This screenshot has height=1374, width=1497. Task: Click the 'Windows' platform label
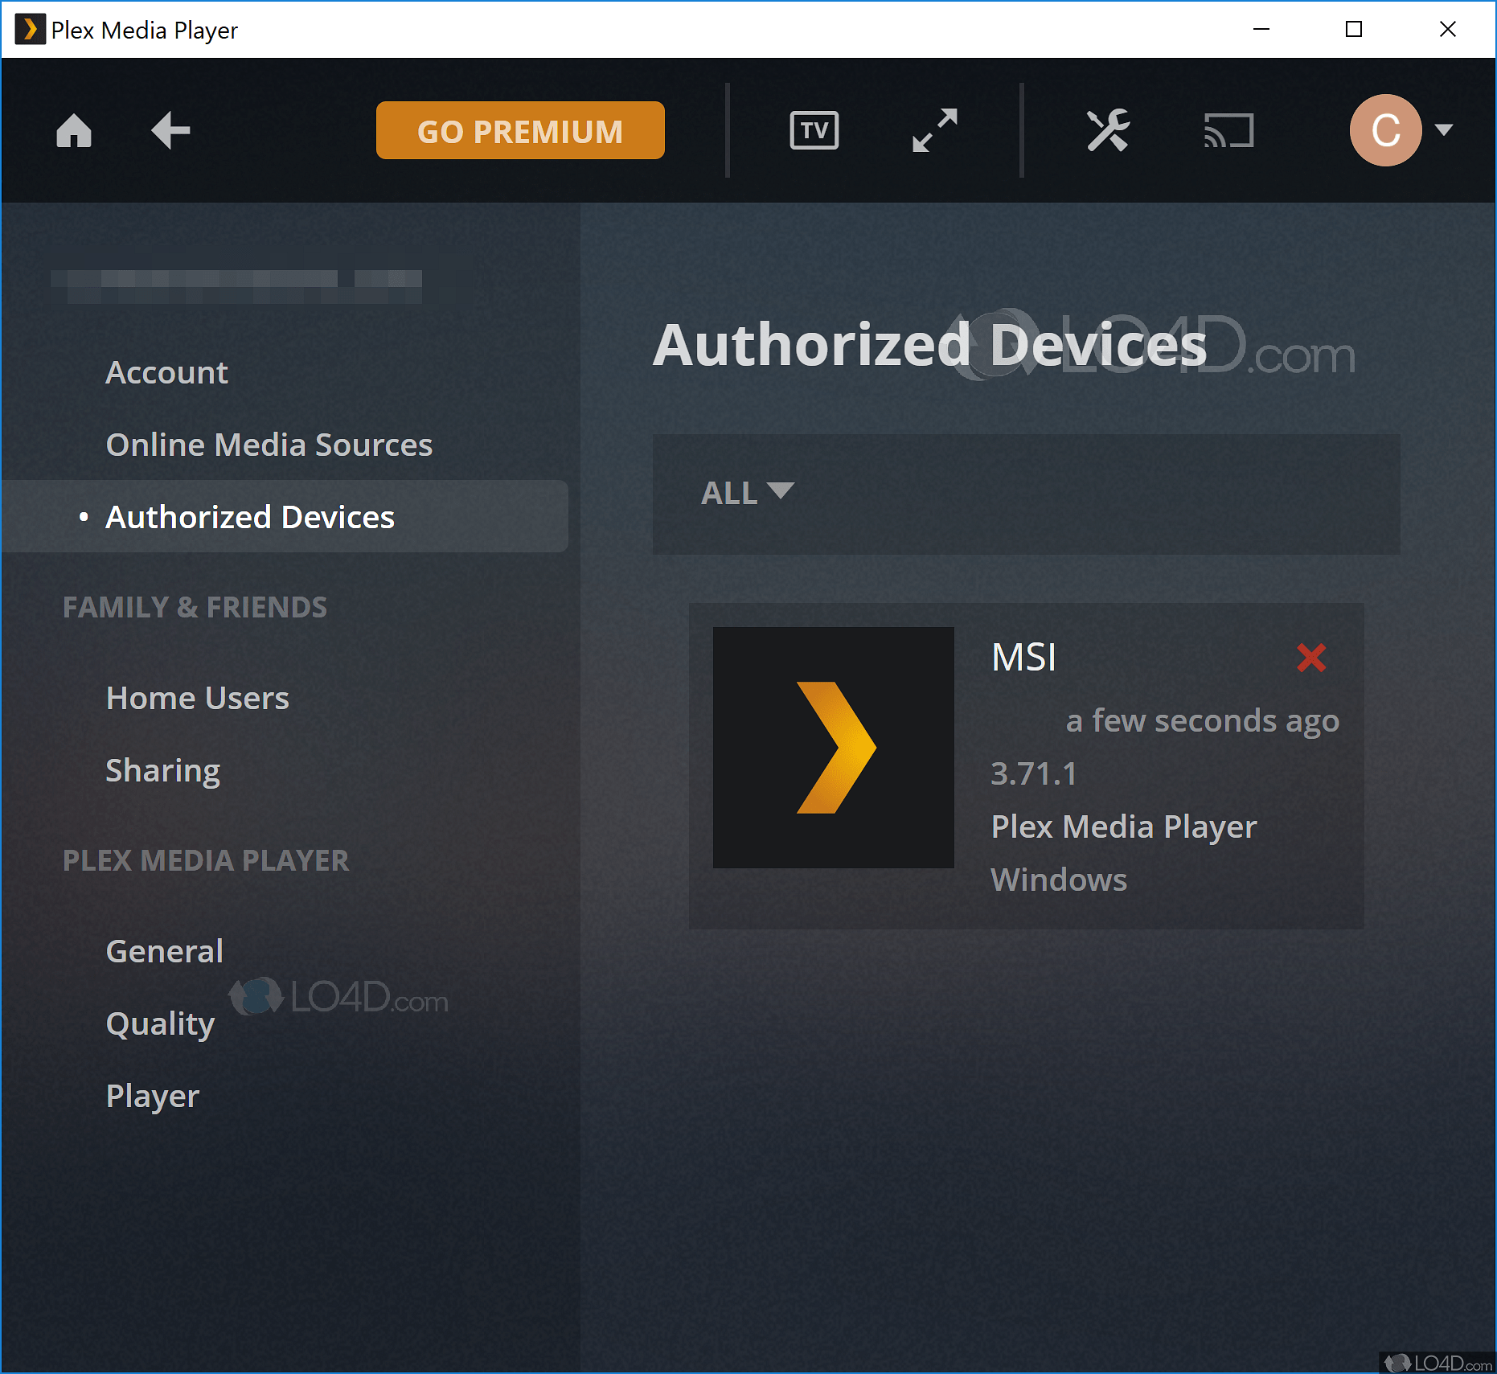tap(1059, 880)
